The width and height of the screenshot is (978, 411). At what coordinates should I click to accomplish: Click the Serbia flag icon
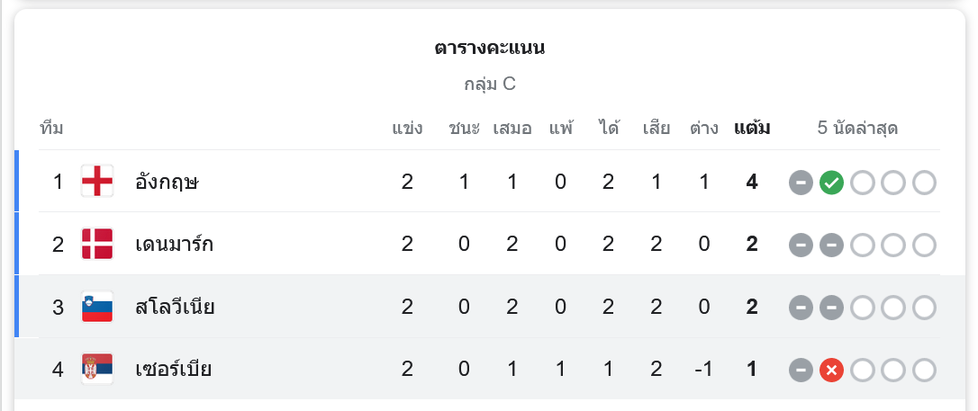[97, 369]
